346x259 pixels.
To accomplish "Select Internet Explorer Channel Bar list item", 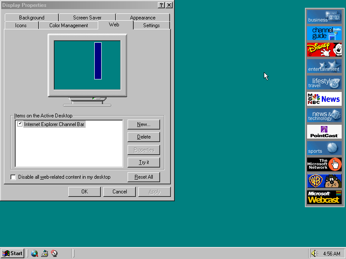I will tap(54, 124).
